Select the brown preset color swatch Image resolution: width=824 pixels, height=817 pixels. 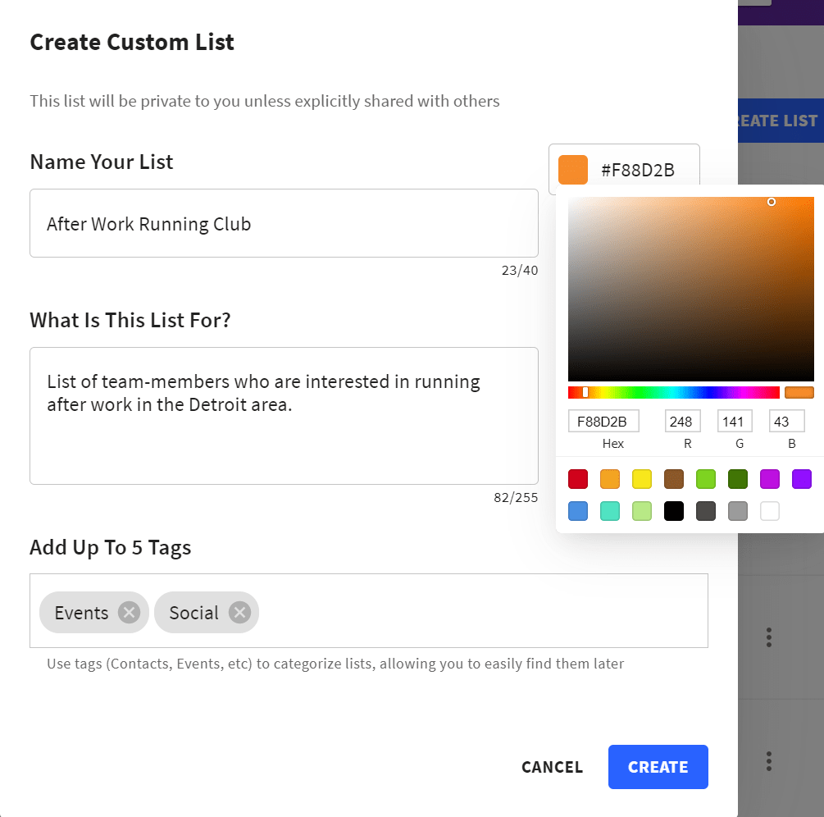click(x=674, y=479)
